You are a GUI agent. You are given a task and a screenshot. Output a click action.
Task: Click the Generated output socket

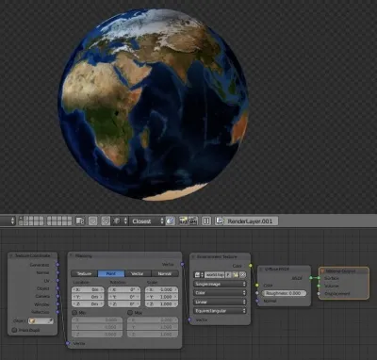click(57, 265)
